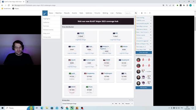The width and height of the screenshot is (196, 110).
Task: Open the Steam icon in the taskbar
Action: click(x=62, y=108)
